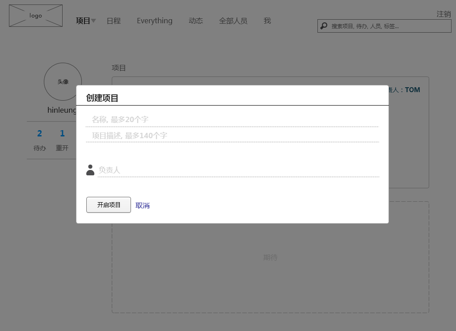Open the 全部人员 section
456x331 pixels.
[233, 21]
